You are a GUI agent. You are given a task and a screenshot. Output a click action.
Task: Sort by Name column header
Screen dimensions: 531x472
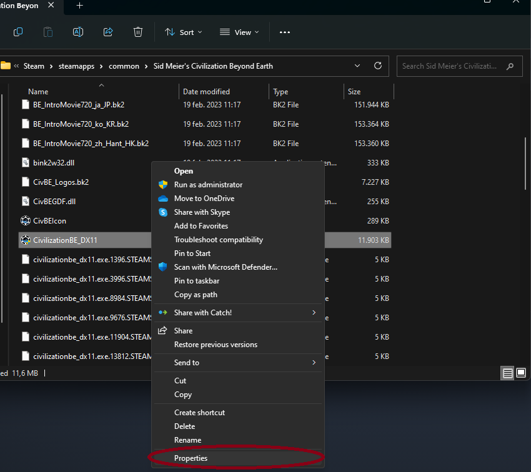coord(98,91)
